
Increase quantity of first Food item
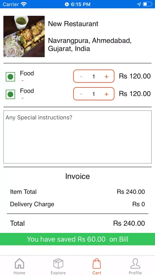106,76
